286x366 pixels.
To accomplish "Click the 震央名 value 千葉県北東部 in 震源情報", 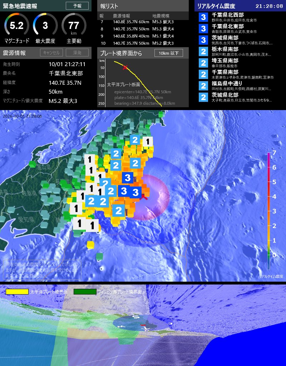I will (66, 73).
